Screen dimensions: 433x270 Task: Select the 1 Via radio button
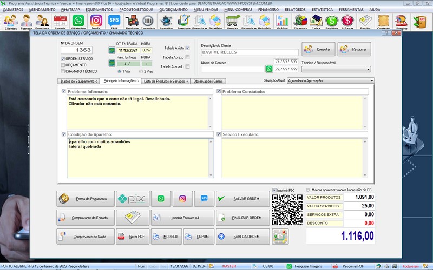tap(119, 71)
